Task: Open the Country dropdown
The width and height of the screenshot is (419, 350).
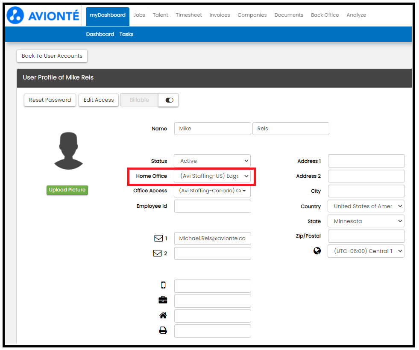Action: (x=366, y=206)
